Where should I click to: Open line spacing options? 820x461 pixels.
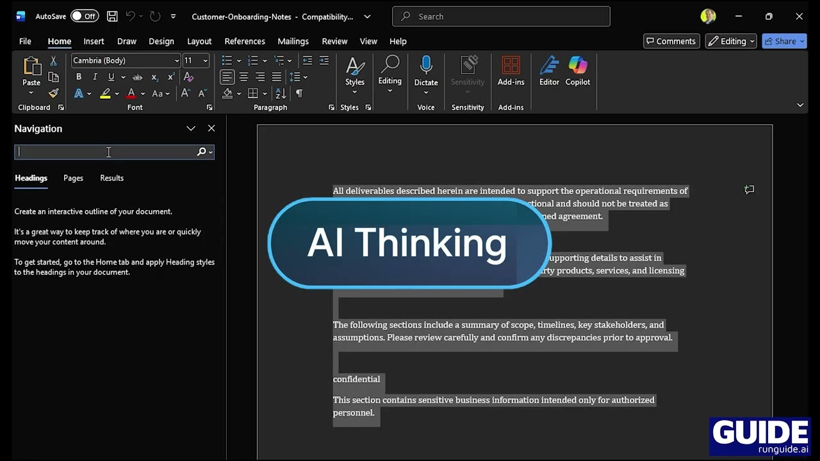(298, 77)
